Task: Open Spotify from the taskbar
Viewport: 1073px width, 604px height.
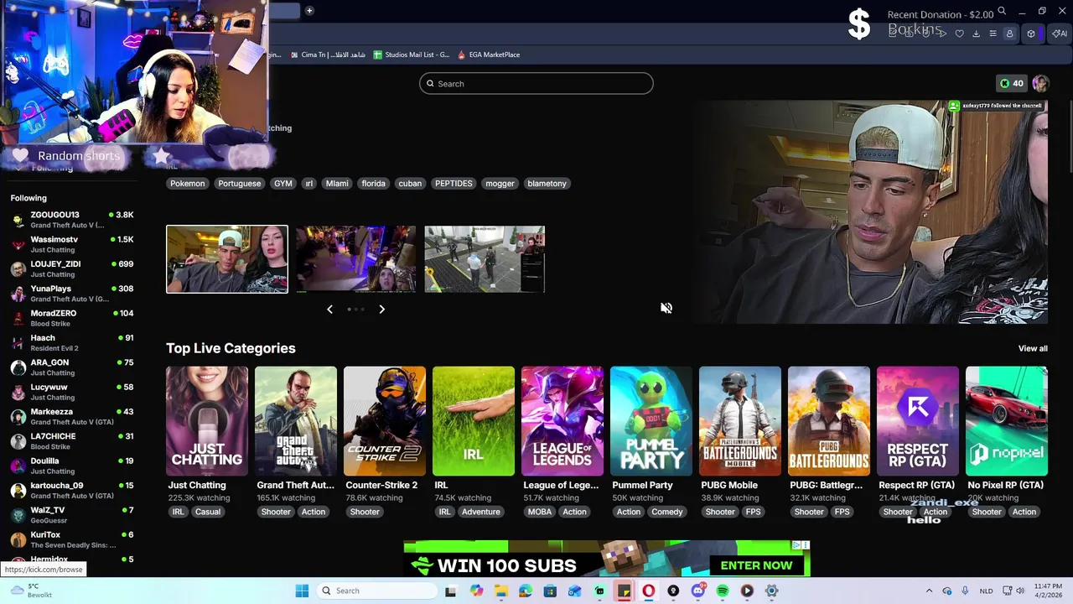Action: pos(723,591)
